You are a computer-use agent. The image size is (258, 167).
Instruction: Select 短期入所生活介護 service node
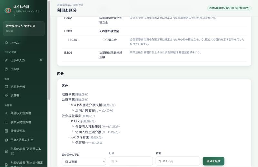tap(88, 132)
